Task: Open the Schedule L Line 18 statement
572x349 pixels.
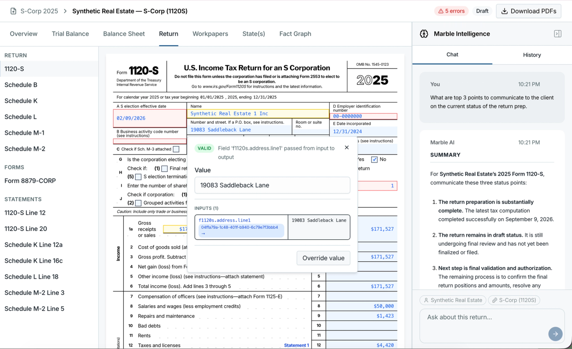Action: pos(49,276)
